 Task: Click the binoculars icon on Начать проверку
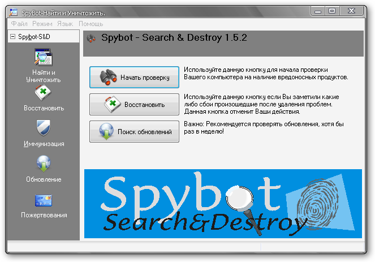pos(107,78)
